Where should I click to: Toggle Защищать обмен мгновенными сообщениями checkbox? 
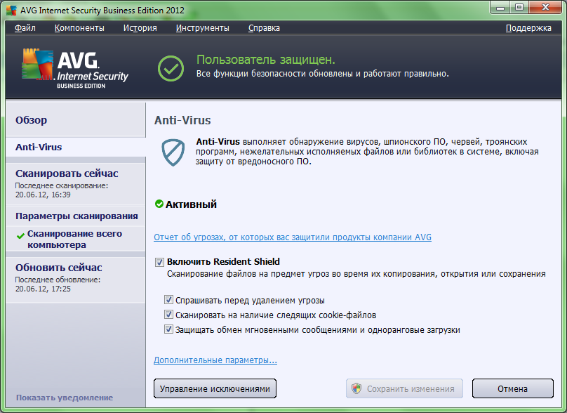pyautogui.click(x=168, y=329)
